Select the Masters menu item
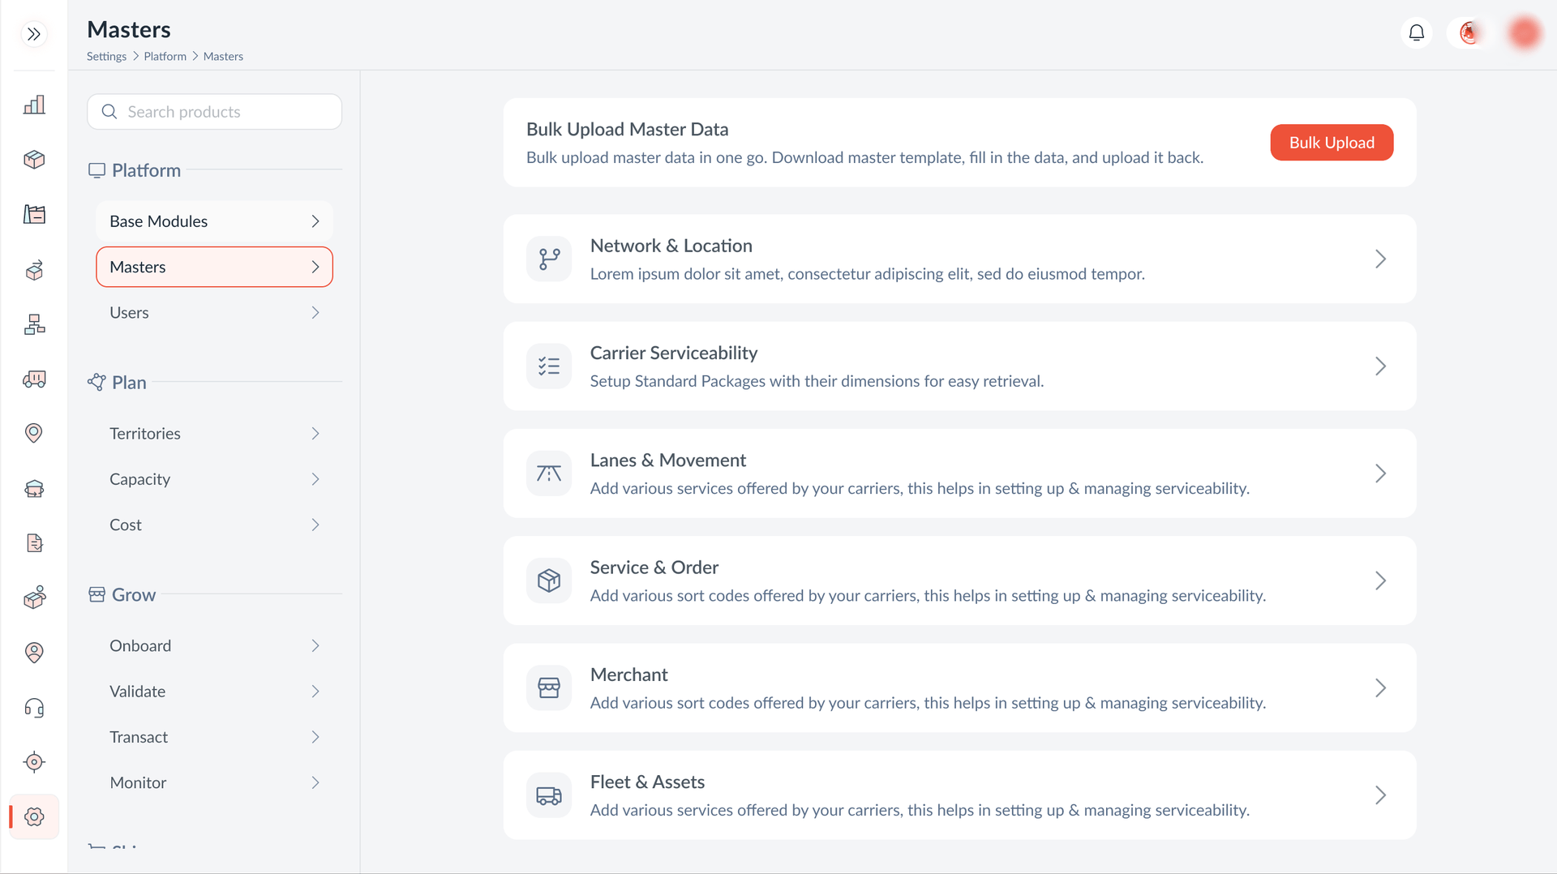Viewport: 1557px width, 874px height. pyautogui.click(x=214, y=267)
